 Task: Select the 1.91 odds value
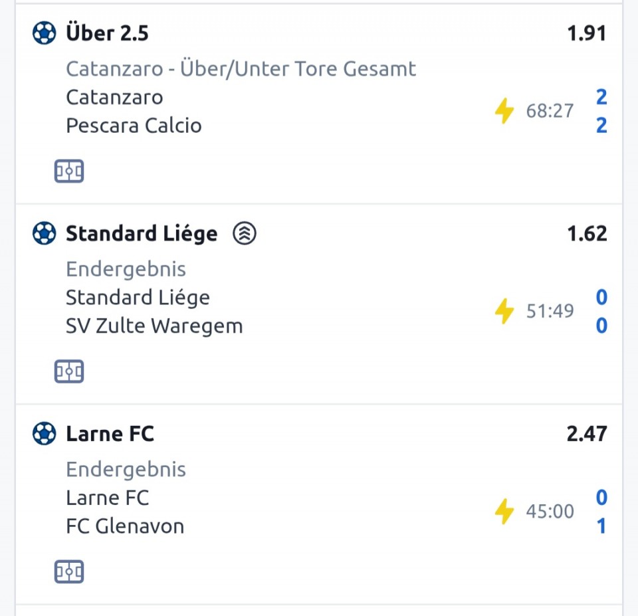pyautogui.click(x=586, y=33)
